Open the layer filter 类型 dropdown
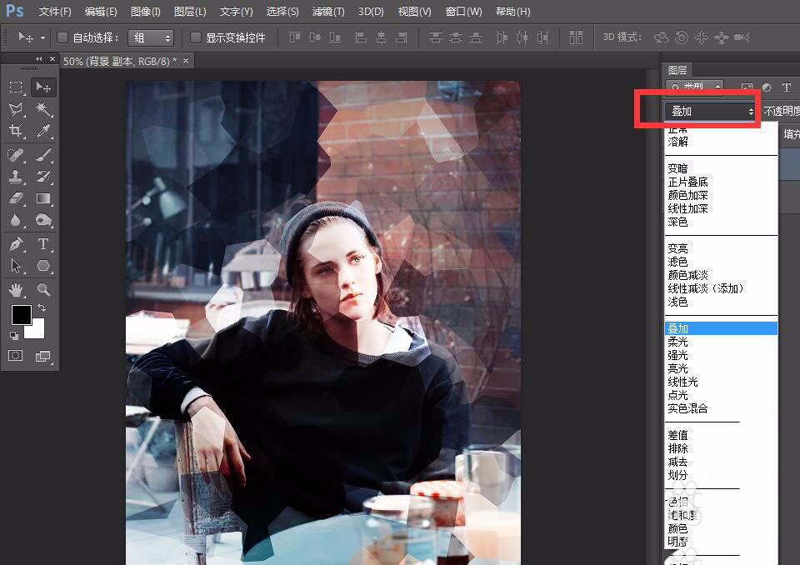The height and width of the screenshot is (565, 800). pyautogui.click(x=695, y=87)
